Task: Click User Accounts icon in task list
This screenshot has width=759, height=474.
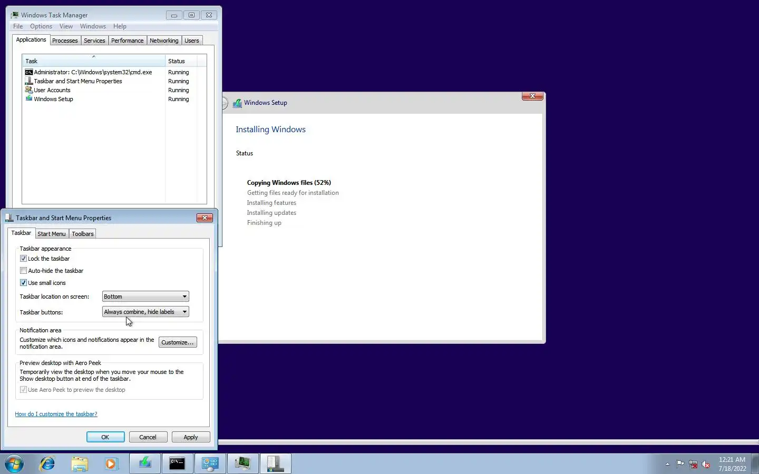Action: (29, 90)
